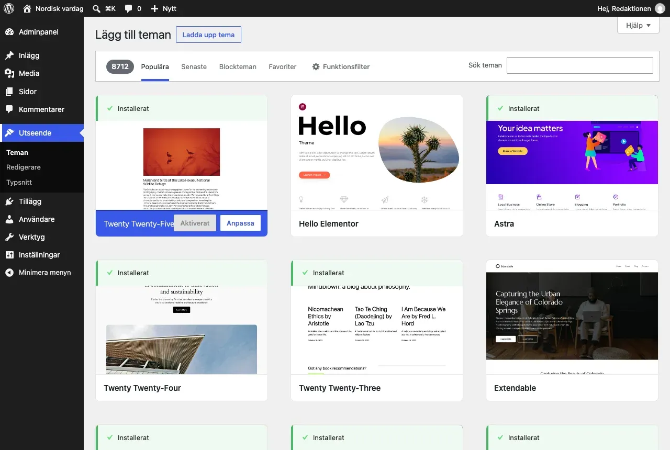Focus the Sök teman search field
This screenshot has width=670, height=450.
pyautogui.click(x=580, y=65)
